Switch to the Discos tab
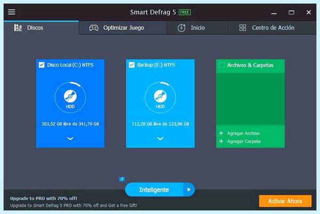Viewport: 320px width, 214px height. tap(41, 28)
